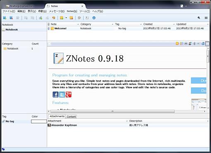Open the ヘルプ(H) menu

(98, 11)
